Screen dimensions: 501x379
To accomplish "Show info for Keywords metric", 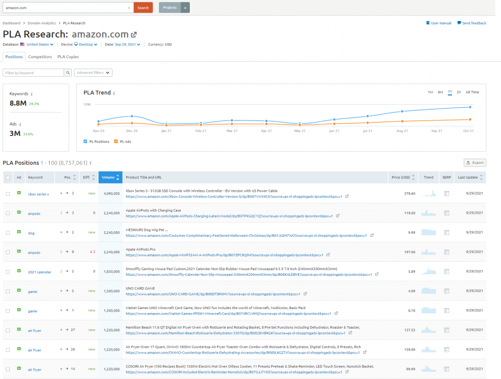I will coord(32,94).
